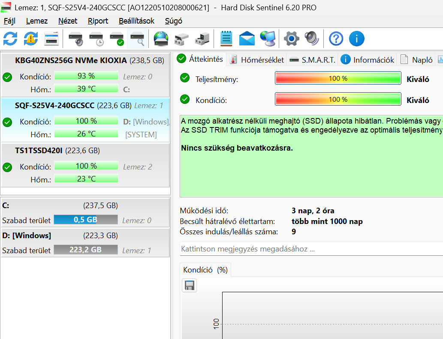Screen dimensions: 443x339
Task: Click the '(237,5 GB)' size text
Action: (101, 206)
